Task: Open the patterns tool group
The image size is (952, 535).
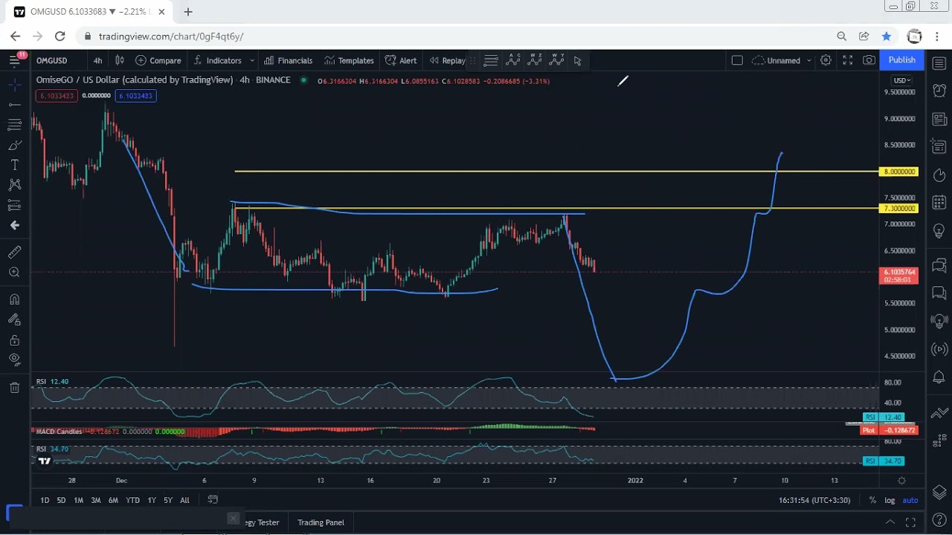Action: point(14,184)
